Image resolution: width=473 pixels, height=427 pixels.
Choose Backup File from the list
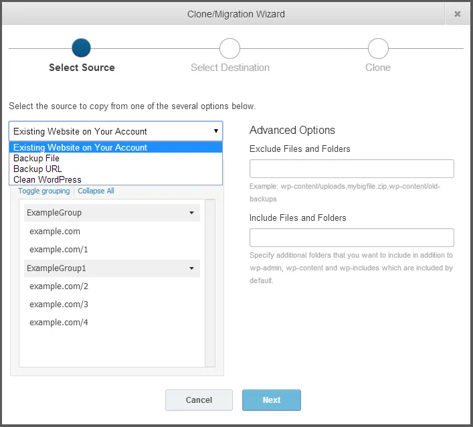point(37,159)
